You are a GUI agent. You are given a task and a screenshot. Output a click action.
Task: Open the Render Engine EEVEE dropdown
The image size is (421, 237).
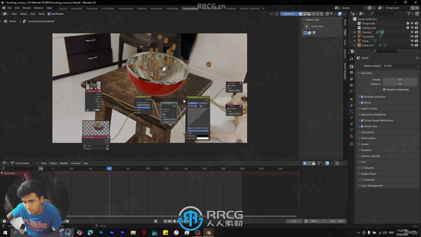(401, 66)
